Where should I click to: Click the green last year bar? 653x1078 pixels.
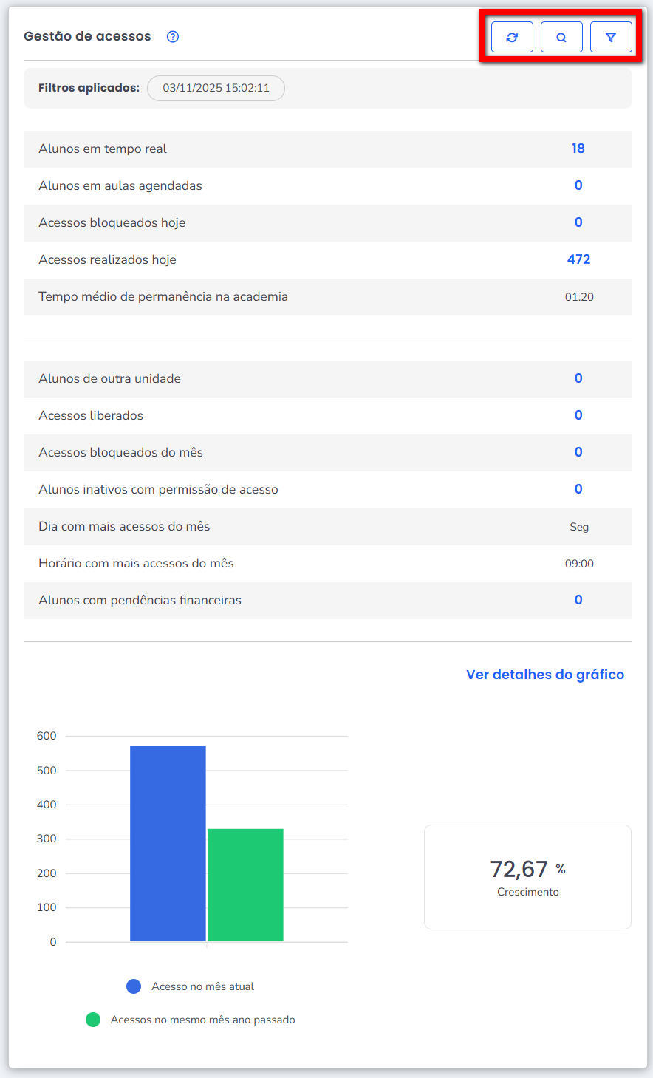coord(245,884)
